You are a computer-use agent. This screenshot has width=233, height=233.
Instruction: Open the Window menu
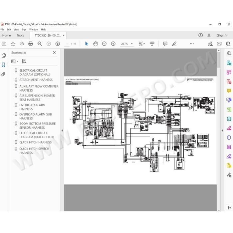pyautogui.click(x=34, y=29)
